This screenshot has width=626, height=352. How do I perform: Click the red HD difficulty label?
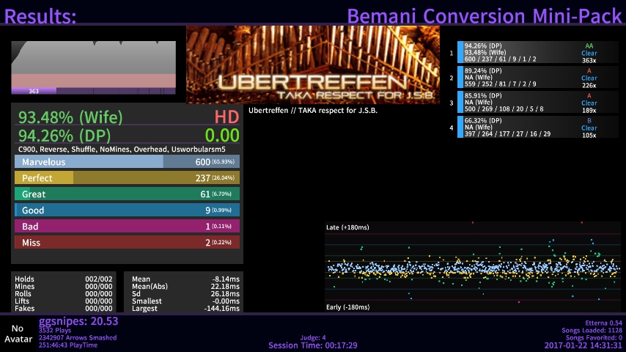pyautogui.click(x=227, y=117)
